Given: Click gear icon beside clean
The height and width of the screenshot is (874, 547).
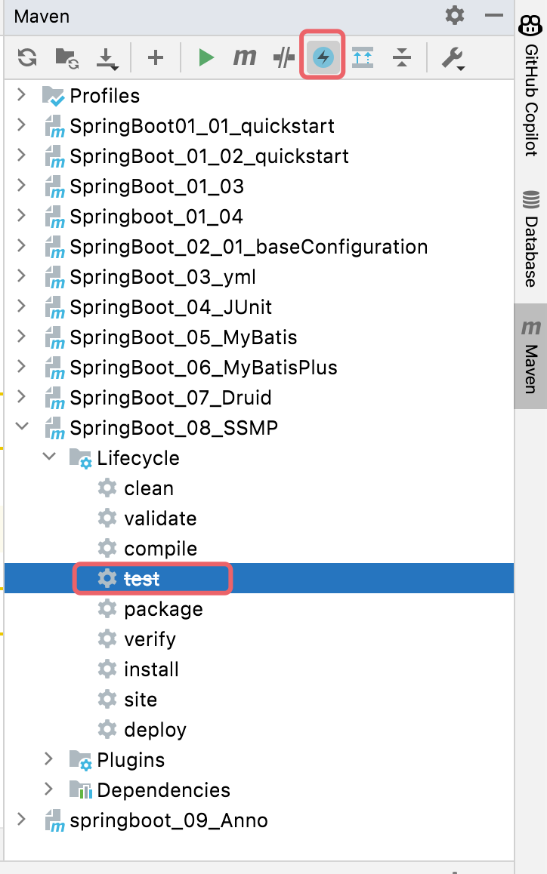Looking at the screenshot, I should click(x=107, y=488).
